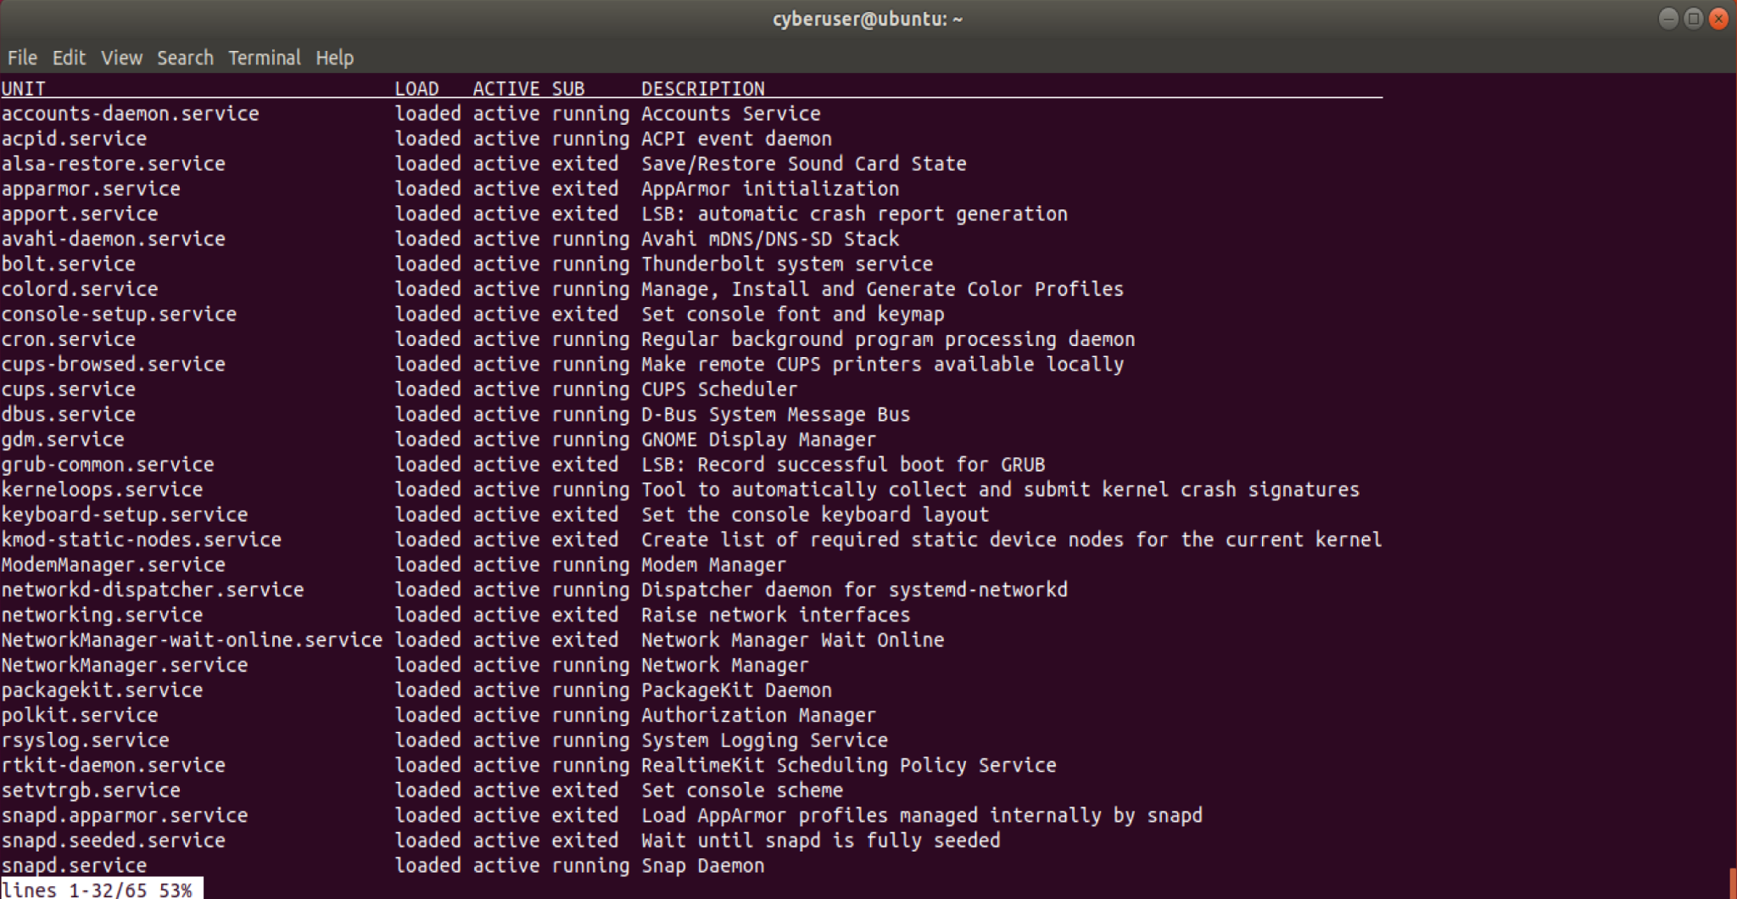Close the terminal window

point(1718,19)
